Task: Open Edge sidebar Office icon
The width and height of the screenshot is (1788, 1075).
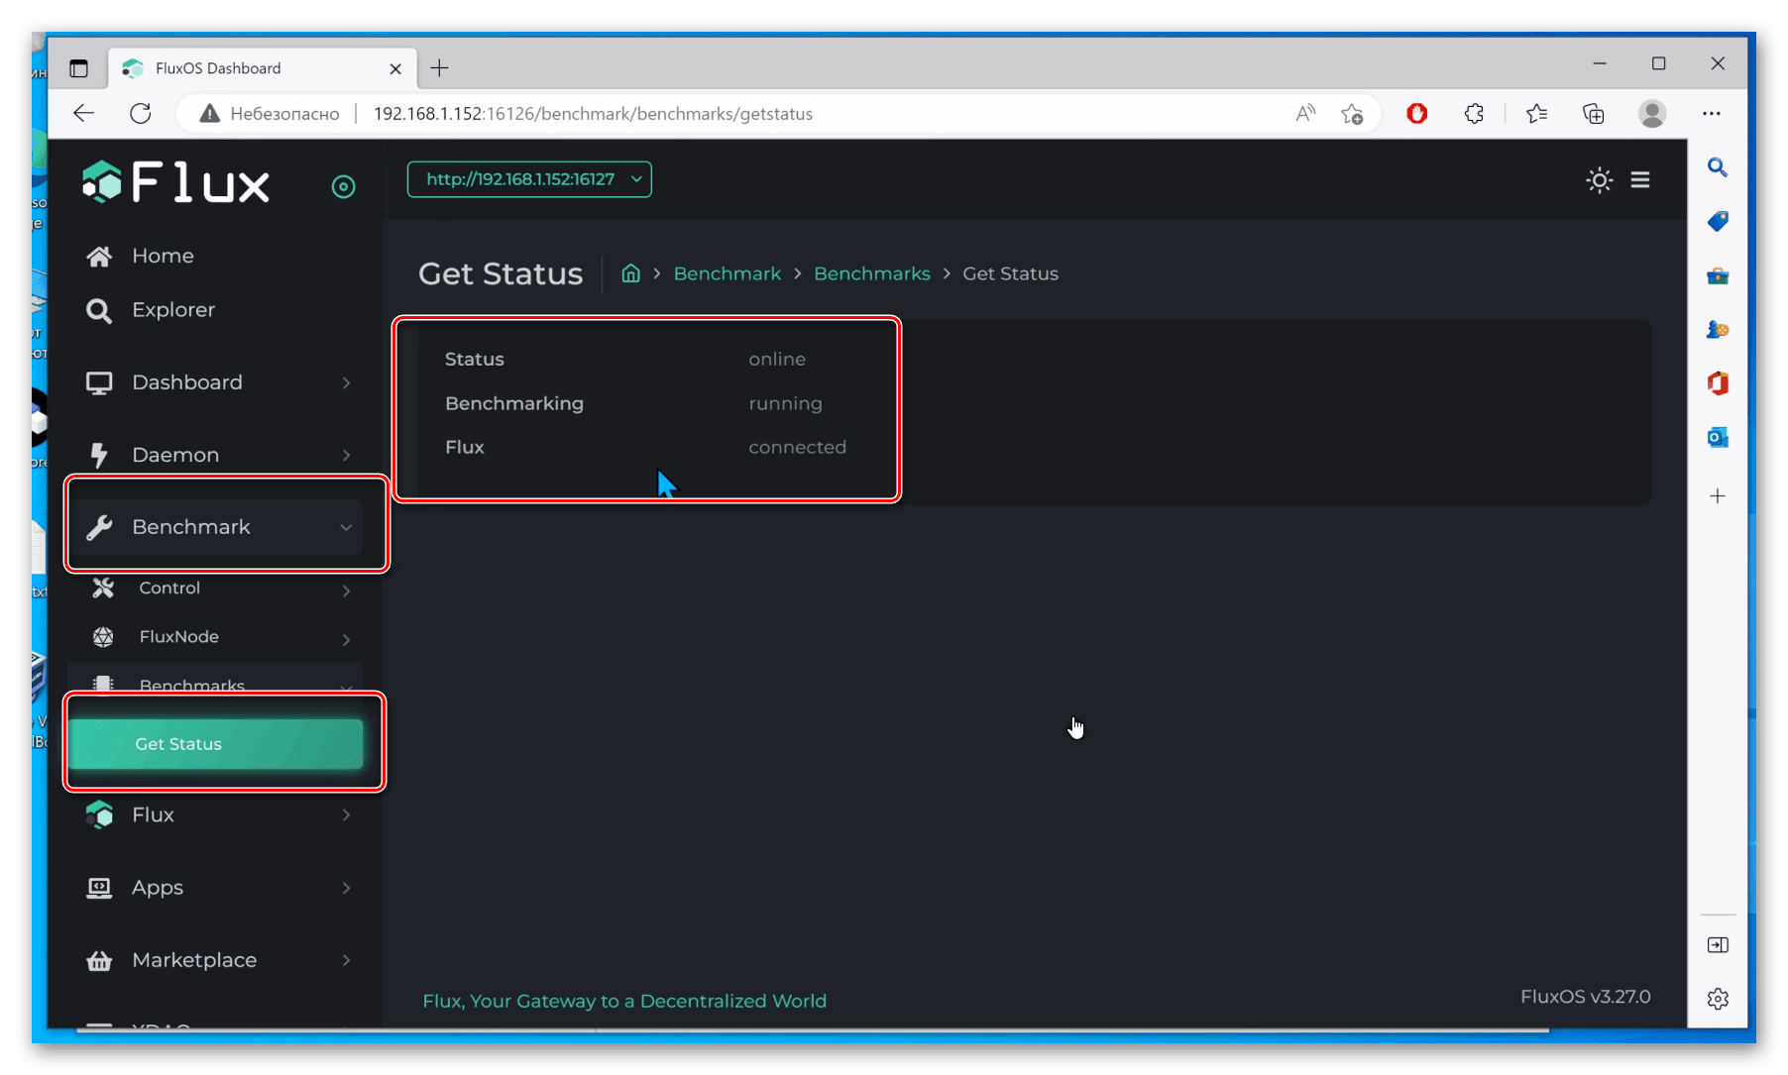Action: pos(1718,383)
